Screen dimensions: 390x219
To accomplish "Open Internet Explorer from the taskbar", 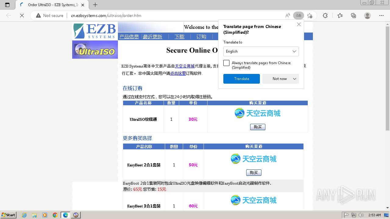I will (24, 215).
